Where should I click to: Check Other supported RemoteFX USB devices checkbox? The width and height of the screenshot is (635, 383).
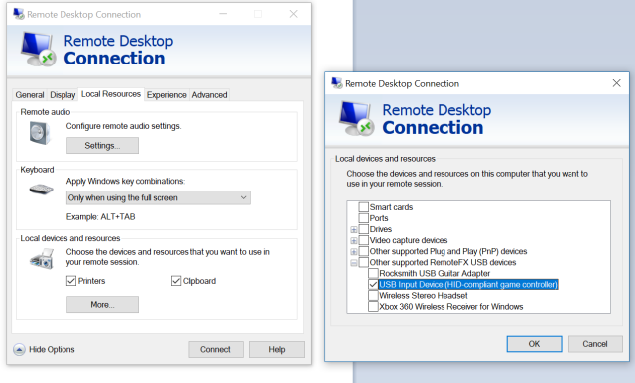[364, 262]
